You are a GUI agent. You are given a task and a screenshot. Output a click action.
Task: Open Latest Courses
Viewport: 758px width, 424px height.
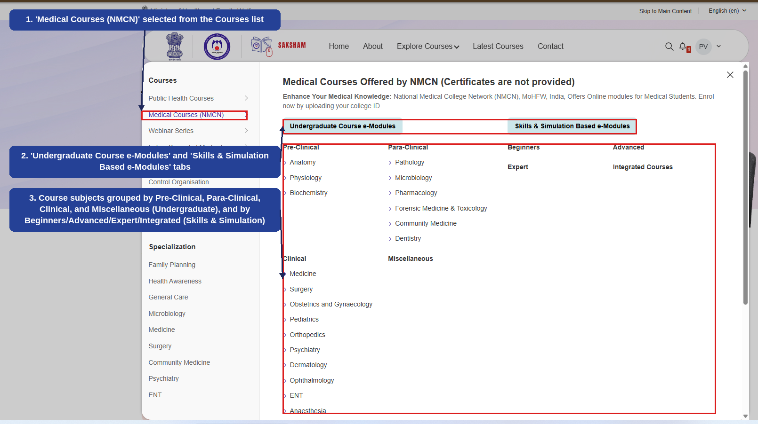pyautogui.click(x=498, y=46)
